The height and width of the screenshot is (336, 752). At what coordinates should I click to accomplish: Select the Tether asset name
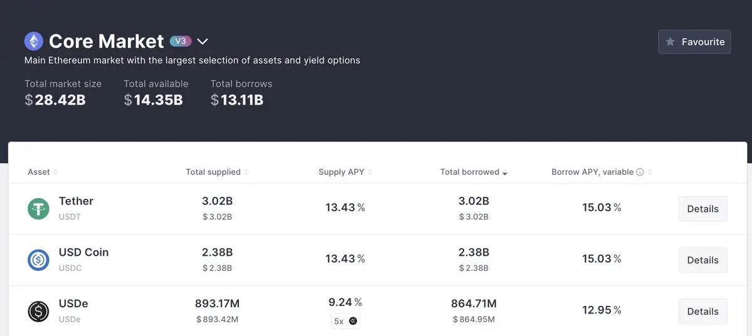click(76, 201)
